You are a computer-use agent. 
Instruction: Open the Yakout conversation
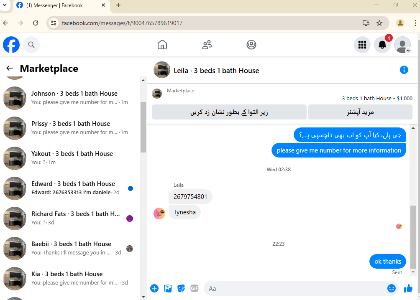[x=70, y=158]
